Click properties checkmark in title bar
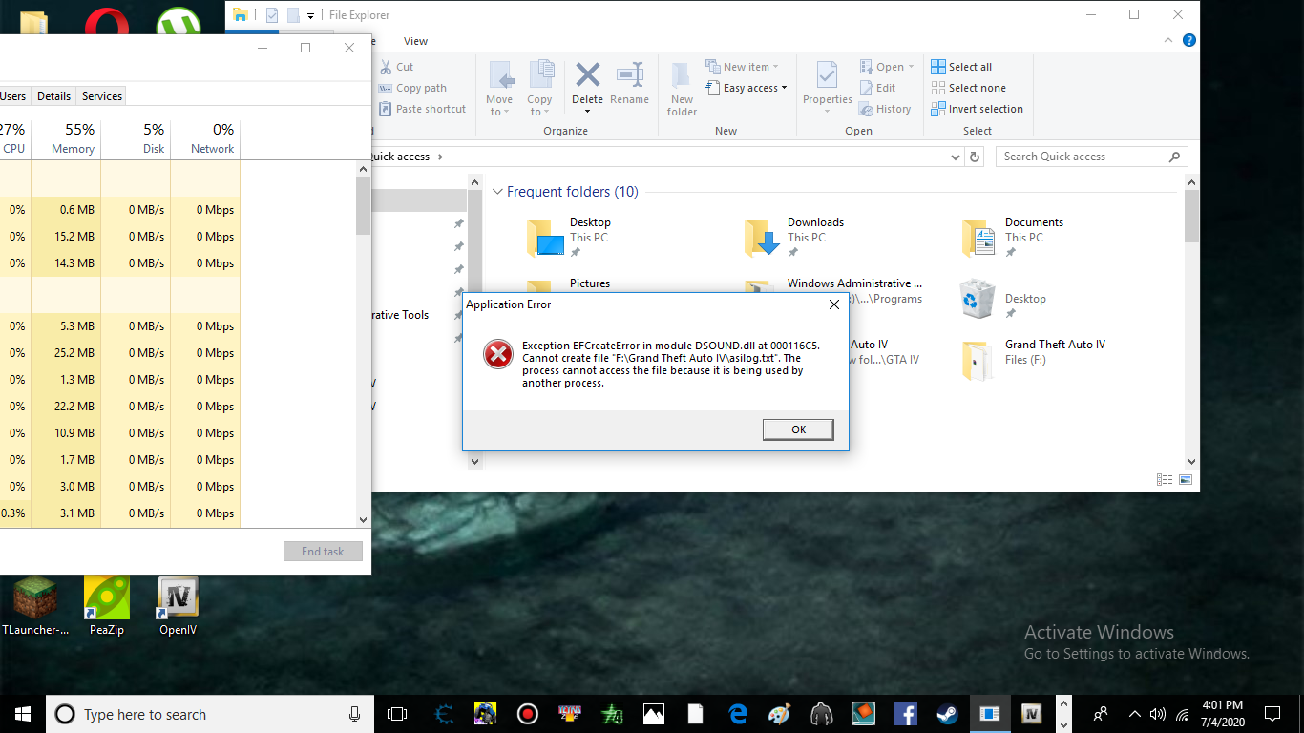The image size is (1304, 733). click(272, 15)
